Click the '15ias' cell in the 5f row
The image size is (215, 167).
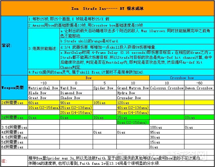tap(167, 142)
